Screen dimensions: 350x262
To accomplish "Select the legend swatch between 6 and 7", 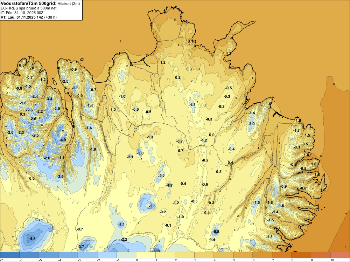I will click(x=262, y=255).
